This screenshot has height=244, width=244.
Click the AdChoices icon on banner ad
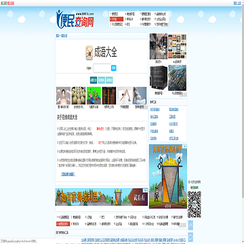(146, 190)
